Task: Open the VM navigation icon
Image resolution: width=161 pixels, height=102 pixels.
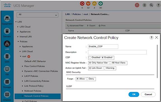Action: [x=7, y=69]
